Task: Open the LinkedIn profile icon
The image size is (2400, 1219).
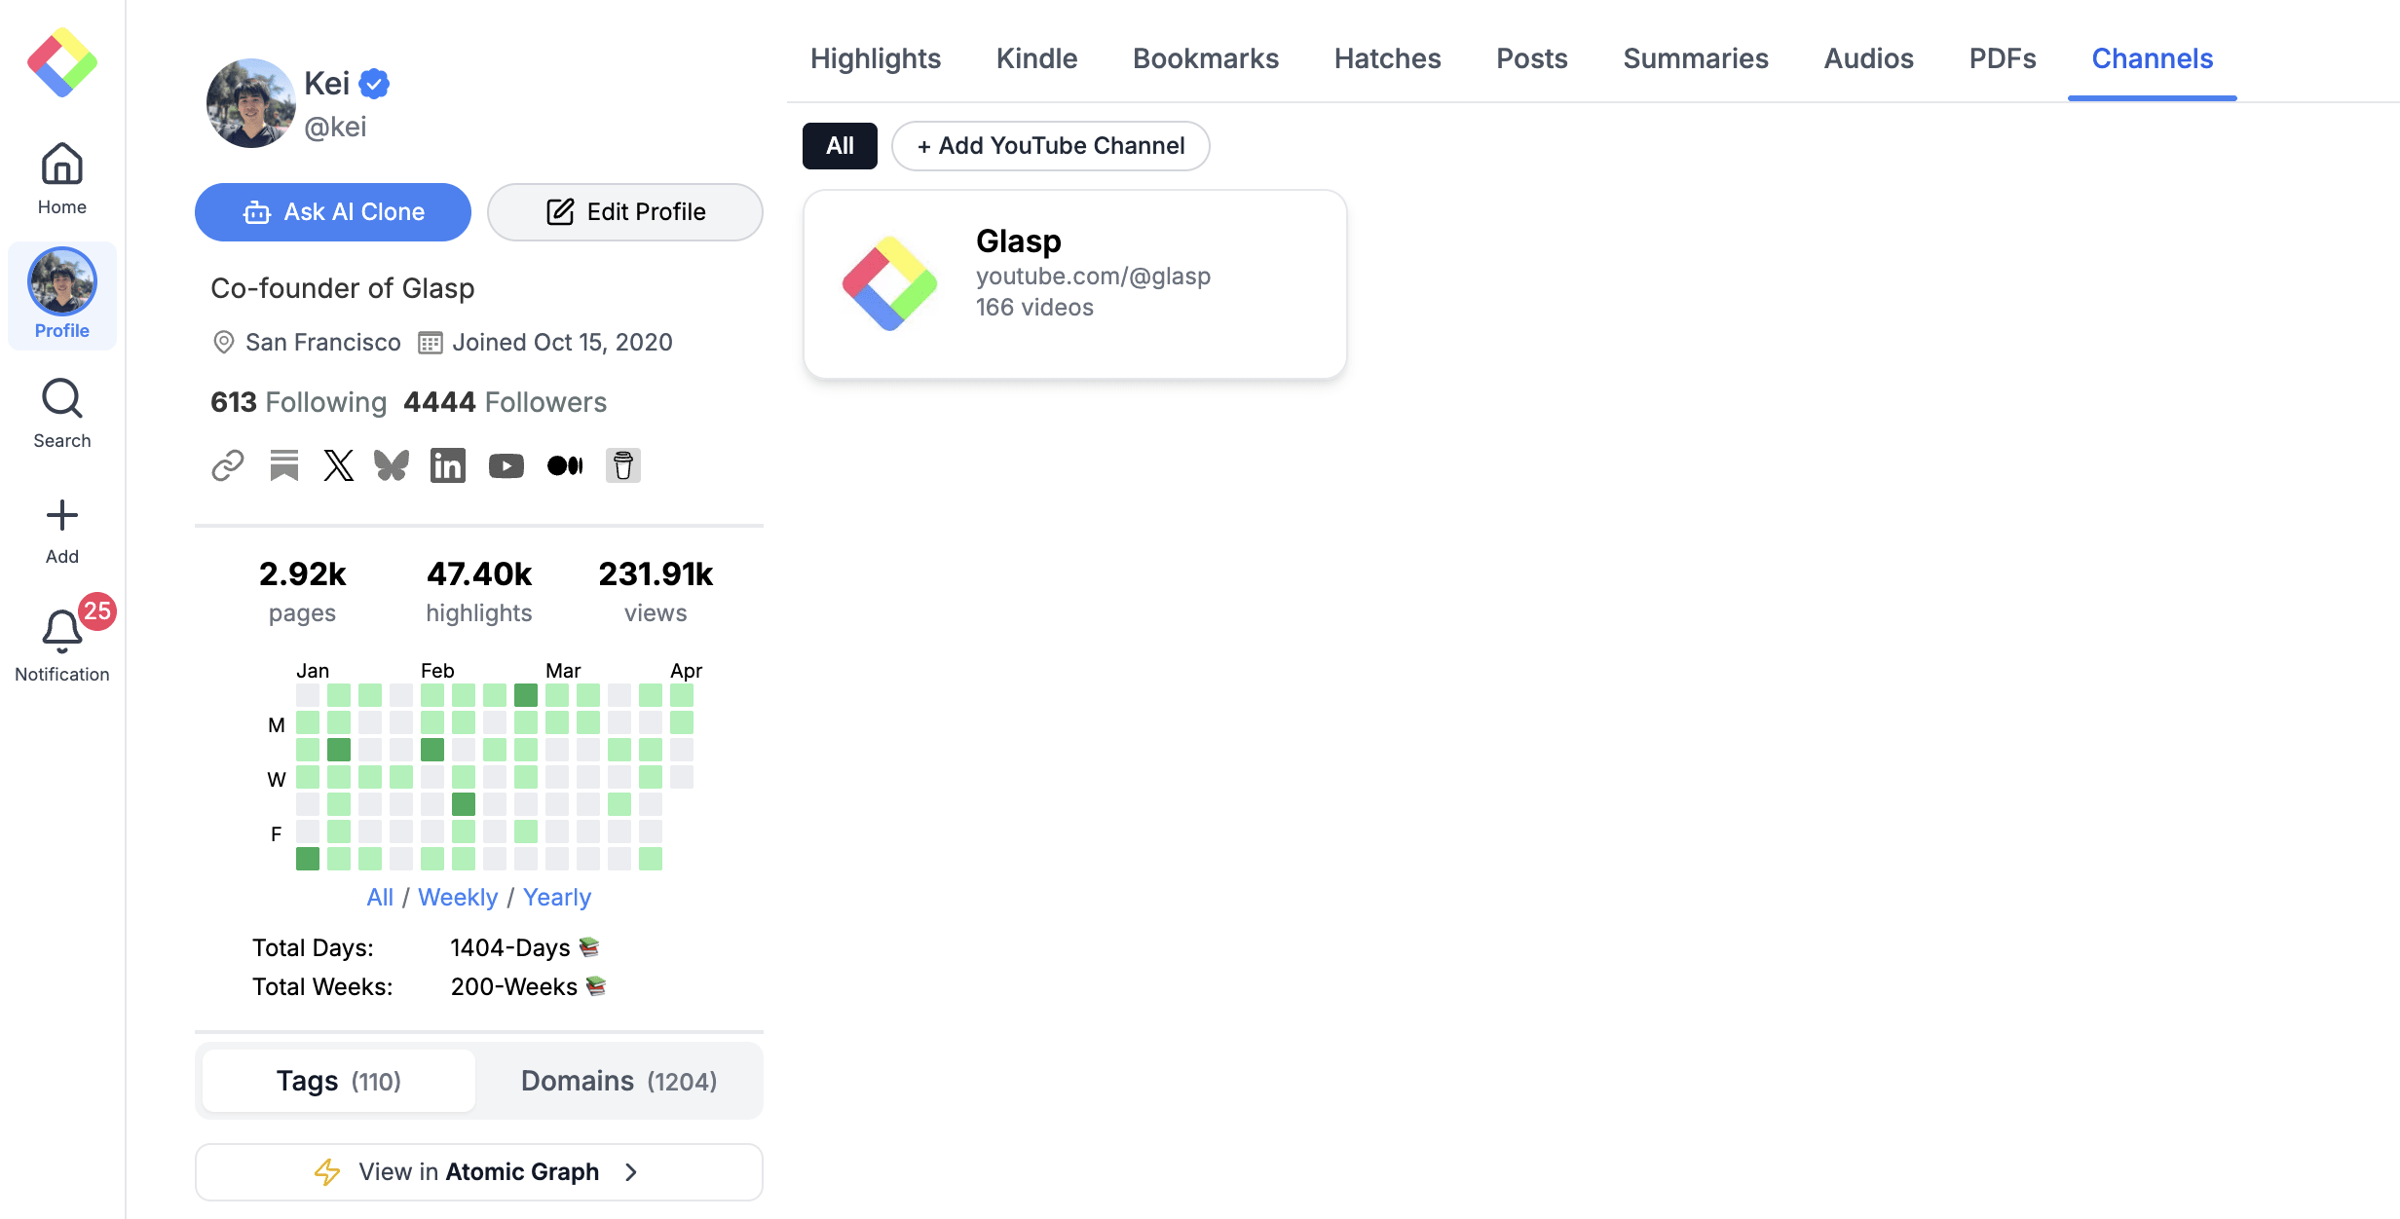Action: click(x=447, y=465)
